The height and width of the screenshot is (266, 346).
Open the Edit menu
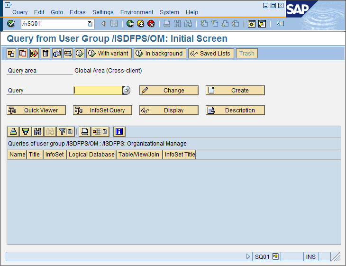point(39,12)
